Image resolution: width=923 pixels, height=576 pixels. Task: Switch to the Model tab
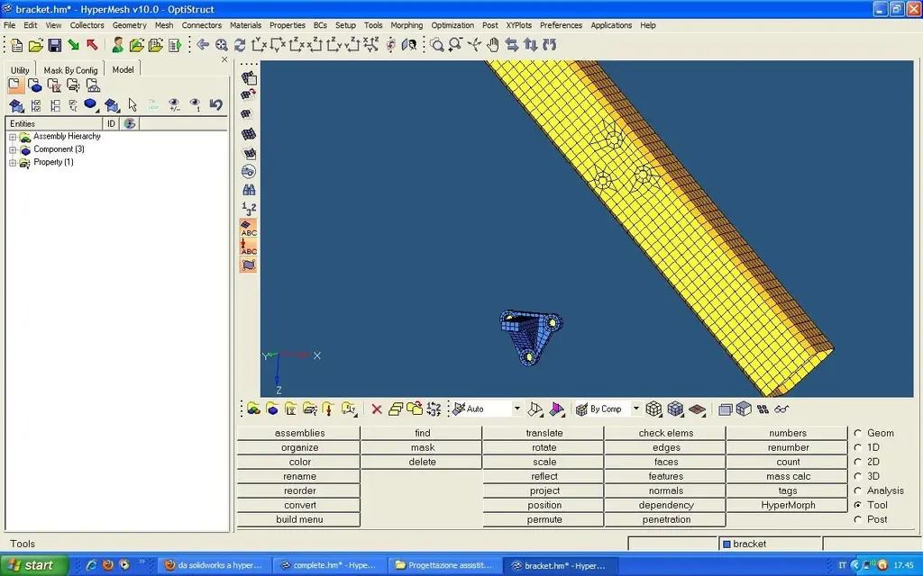[123, 69]
